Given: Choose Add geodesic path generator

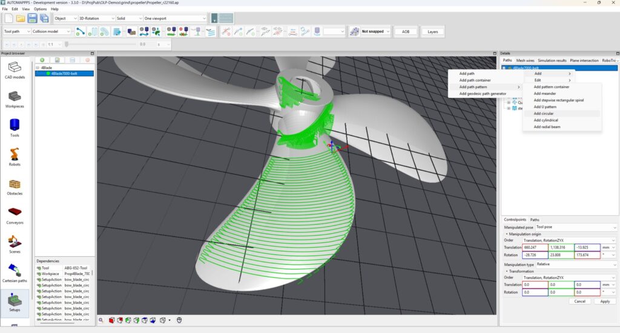Looking at the screenshot, I should click(x=484, y=94).
